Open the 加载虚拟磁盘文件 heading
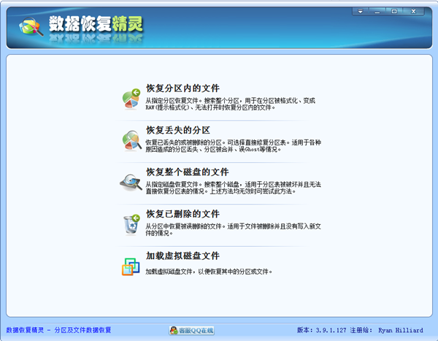Image resolution: width=438 pixels, height=341 pixels. click(182, 256)
